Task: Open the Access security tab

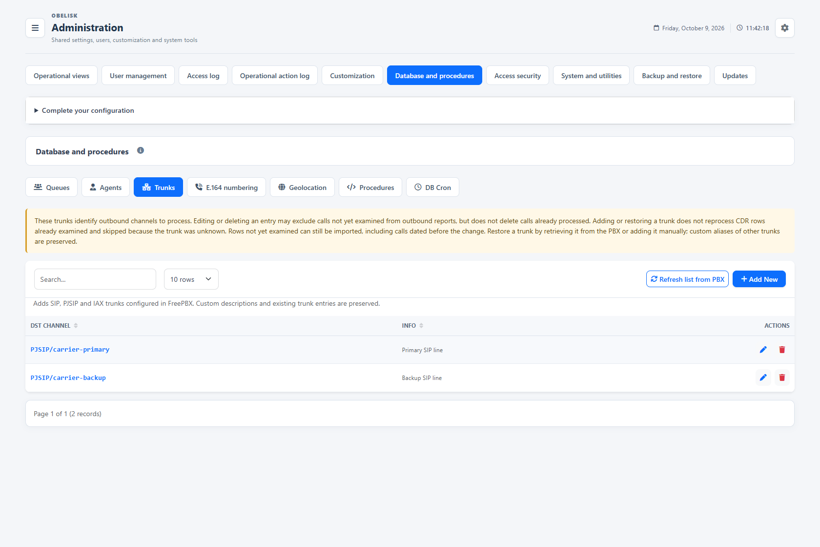Action: click(517, 75)
